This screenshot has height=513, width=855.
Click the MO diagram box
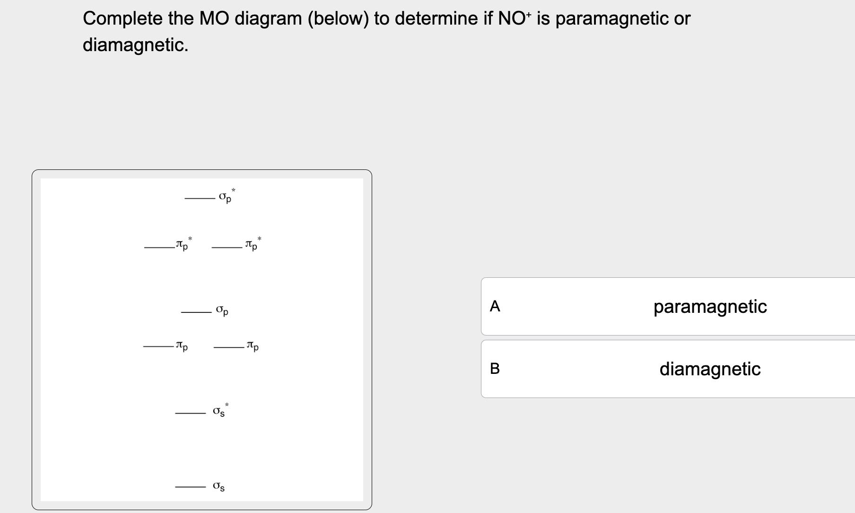[202, 341]
